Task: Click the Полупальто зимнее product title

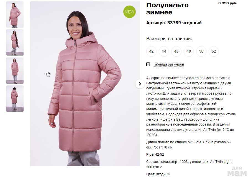Action: tap(167, 9)
